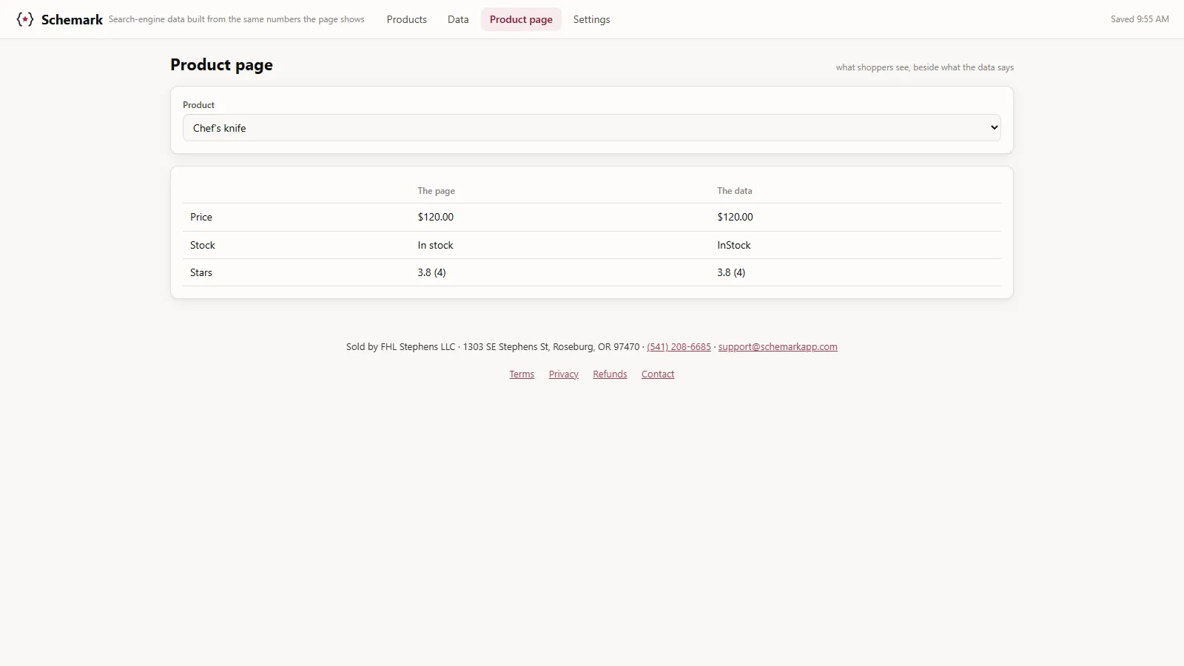Open the Settings tab

point(592,19)
